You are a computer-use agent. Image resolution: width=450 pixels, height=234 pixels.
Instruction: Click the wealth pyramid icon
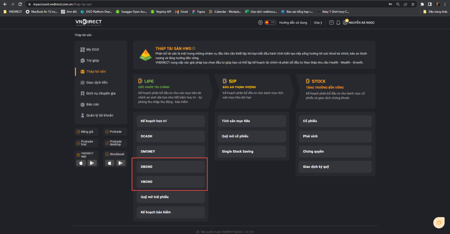(x=146, y=55)
